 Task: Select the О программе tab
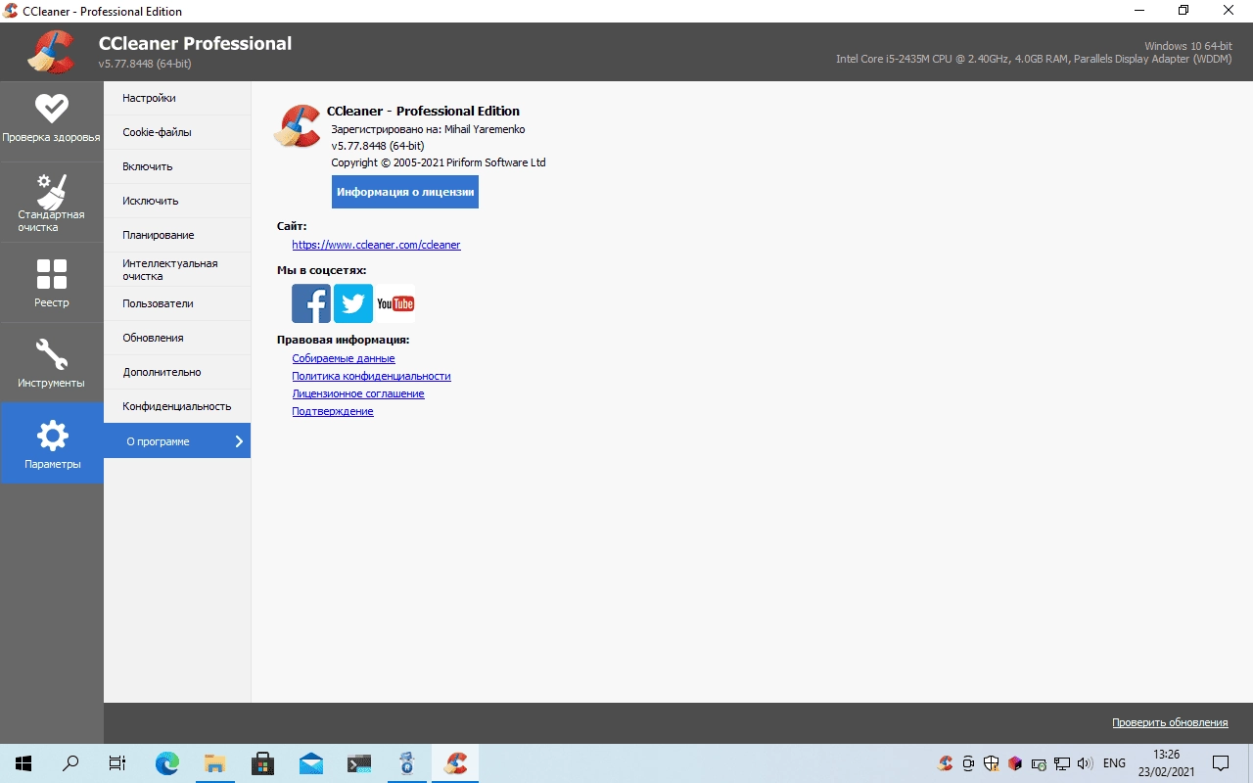[x=177, y=440]
